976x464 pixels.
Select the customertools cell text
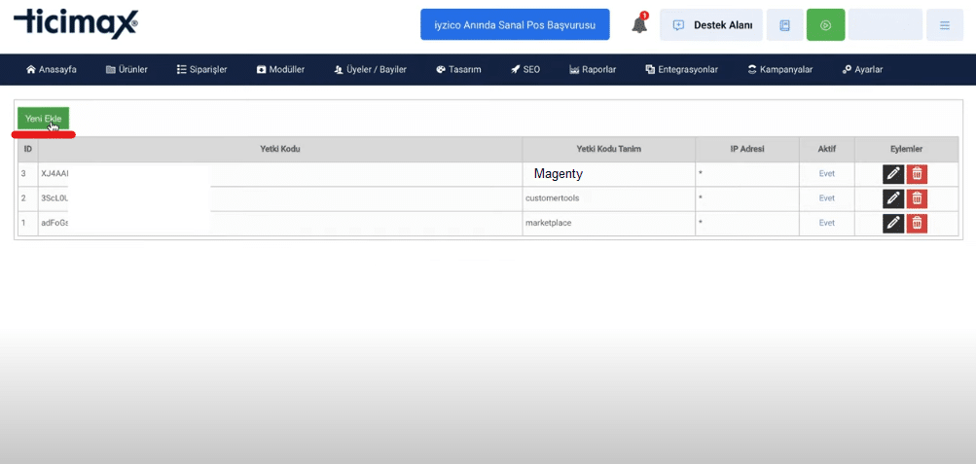552,198
